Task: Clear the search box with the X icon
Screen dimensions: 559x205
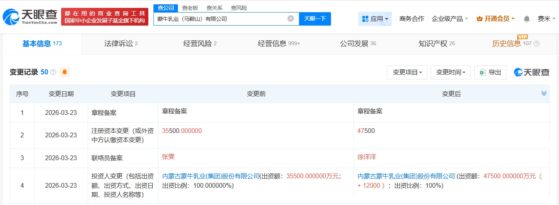Action: pyautogui.click(x=291, y=18)
